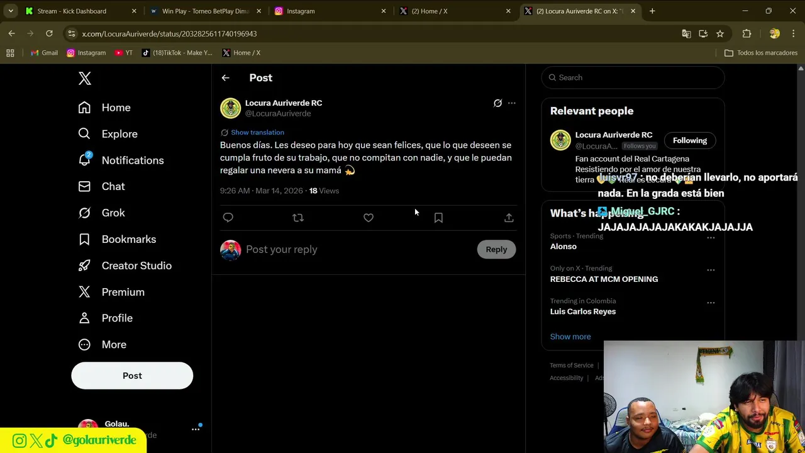Open Chrome profile avatar
The height and width of the screenshot is (453, 805).
[774, 33]
